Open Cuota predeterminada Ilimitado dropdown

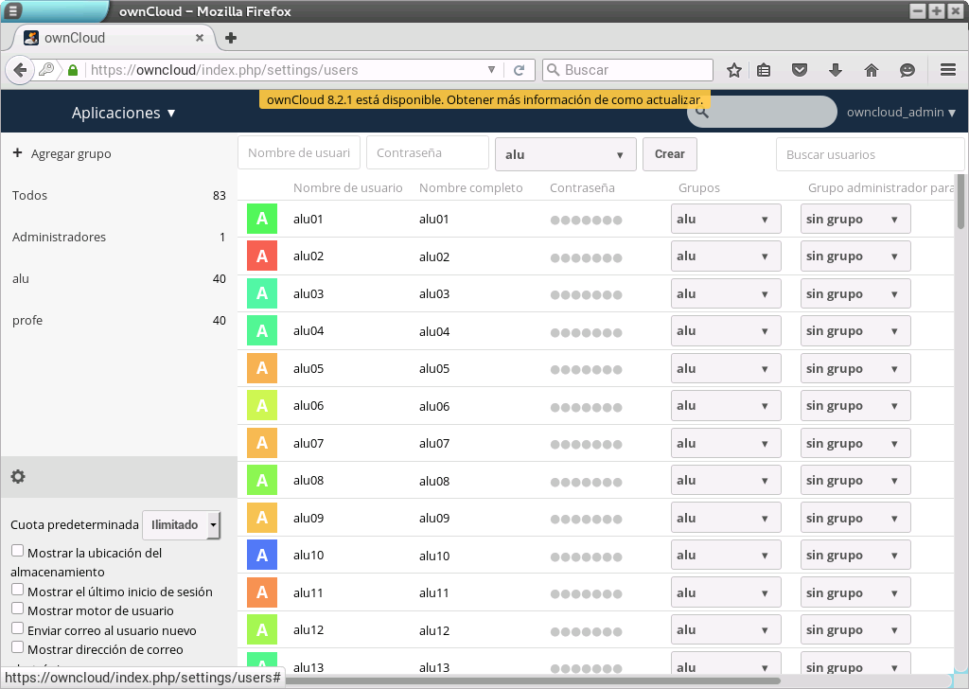[181, 524]
